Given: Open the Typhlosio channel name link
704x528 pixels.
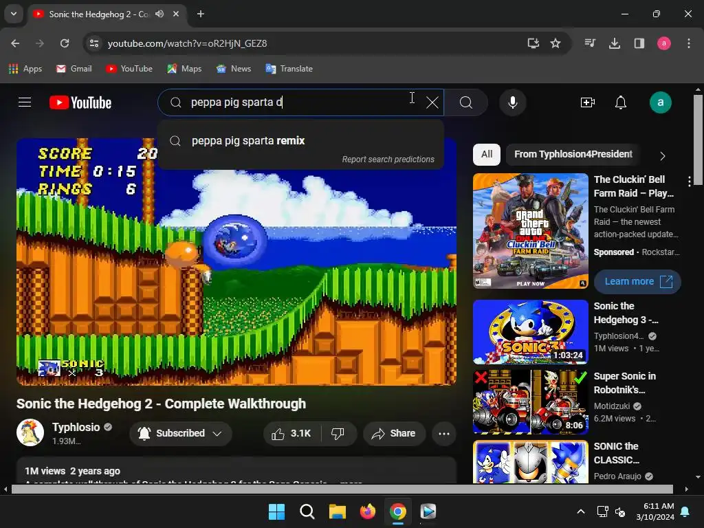Looking at the screenshot, I should pyautogui.click(x=76, y=427).
